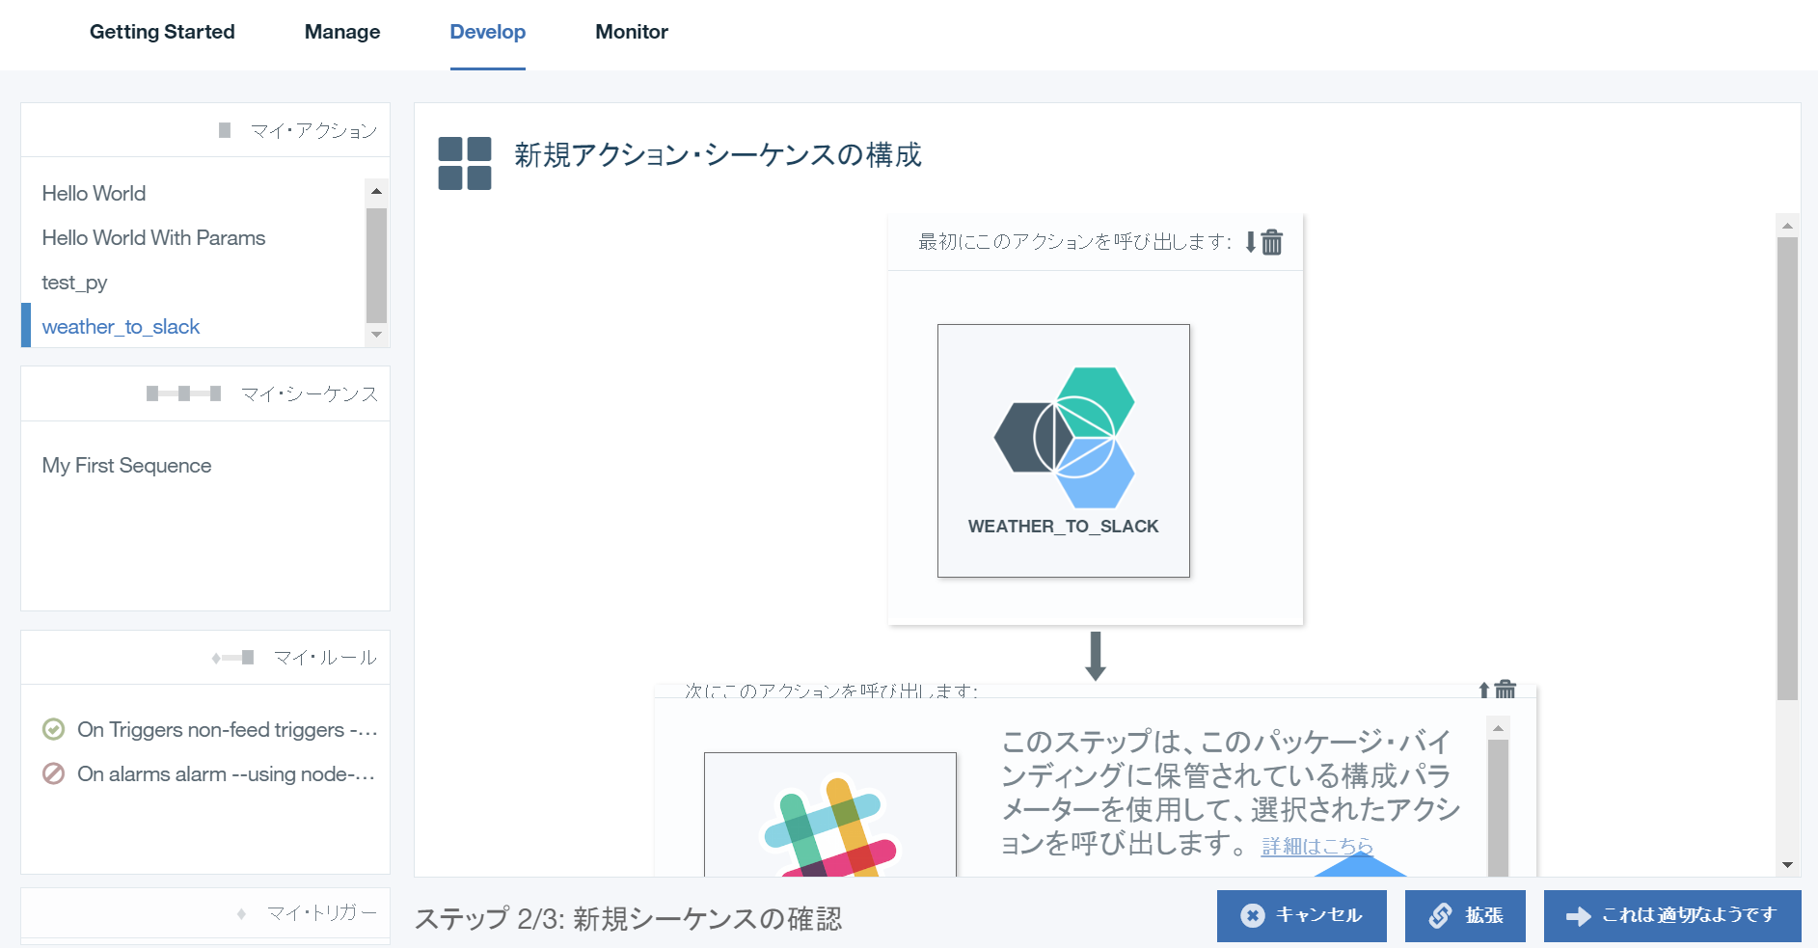Click the マイ・ルール rule icon

tap(232, 658)
